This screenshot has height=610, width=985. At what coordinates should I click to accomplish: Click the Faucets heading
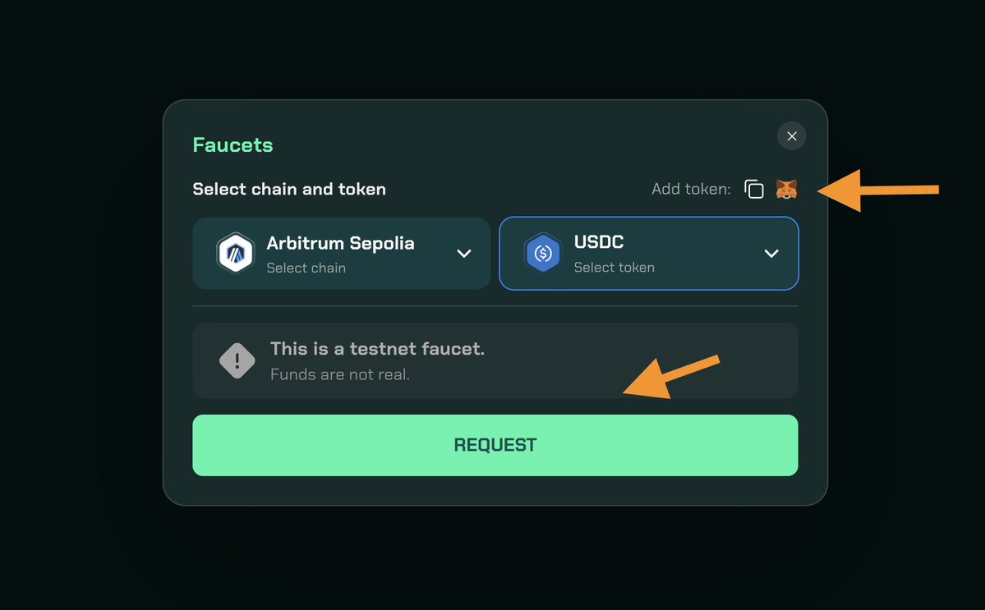pos(232,145)
